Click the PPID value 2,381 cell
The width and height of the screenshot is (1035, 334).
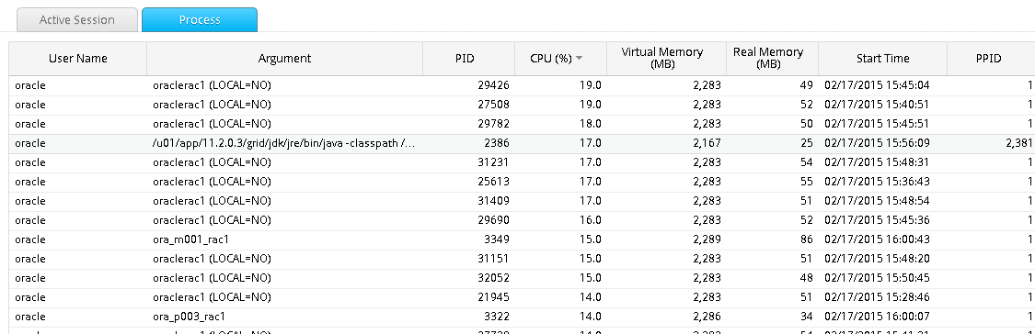click(991, 143)
